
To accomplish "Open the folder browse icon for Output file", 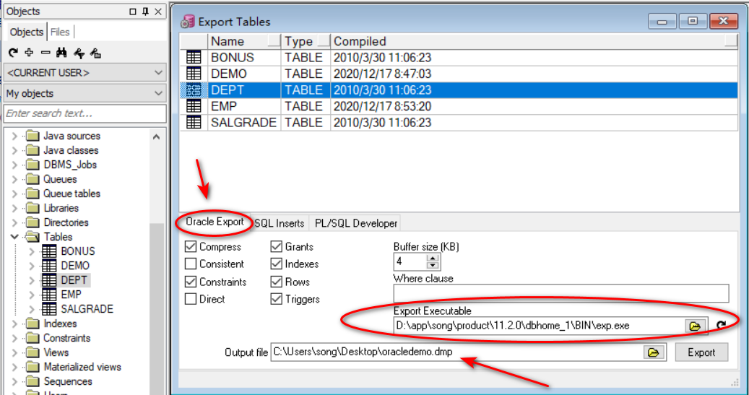I will pos(653,352).
